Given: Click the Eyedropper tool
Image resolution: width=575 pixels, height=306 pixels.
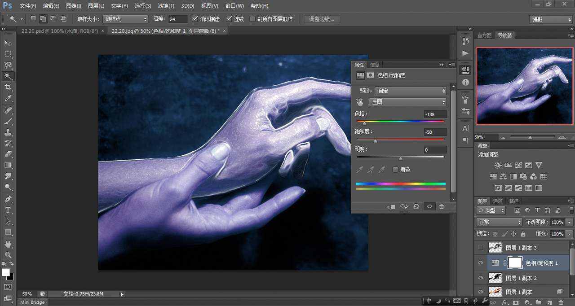Looking at the screenshot, I should click(x=8, y=98).
